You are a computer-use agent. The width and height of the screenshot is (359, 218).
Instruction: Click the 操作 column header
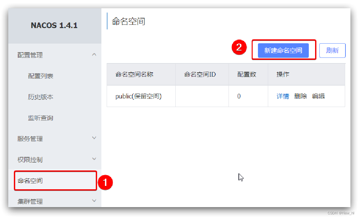(x=283, y=74)
